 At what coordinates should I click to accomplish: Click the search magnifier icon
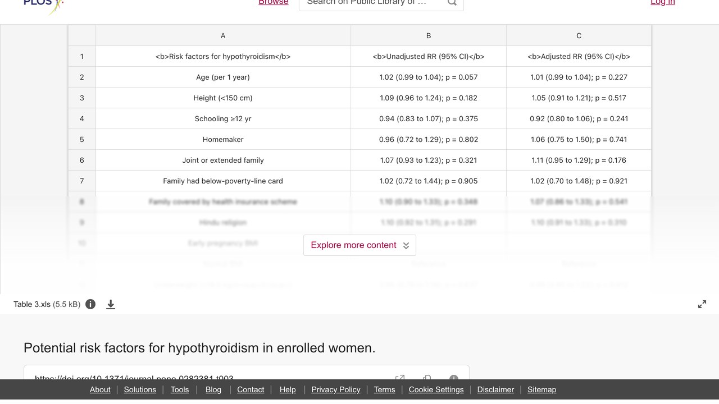pyautogui.click(x=452, y=2)
